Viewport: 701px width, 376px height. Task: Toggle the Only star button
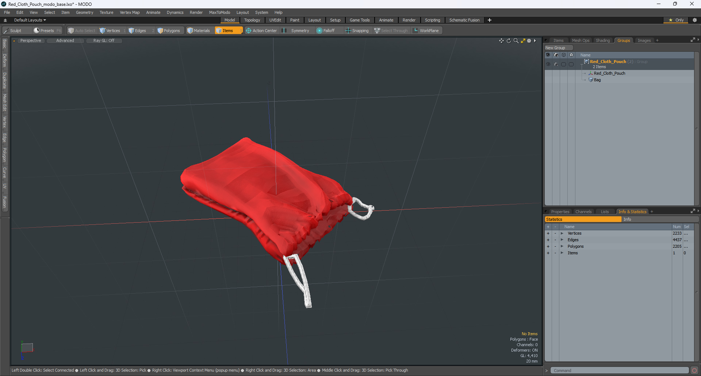click(x=676, y=20)
